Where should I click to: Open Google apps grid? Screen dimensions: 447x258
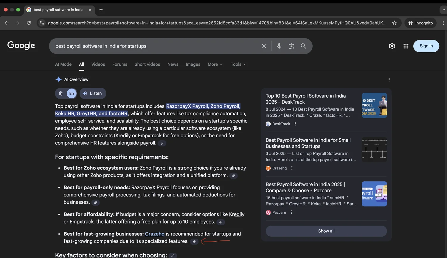click(x=406, y=46)
